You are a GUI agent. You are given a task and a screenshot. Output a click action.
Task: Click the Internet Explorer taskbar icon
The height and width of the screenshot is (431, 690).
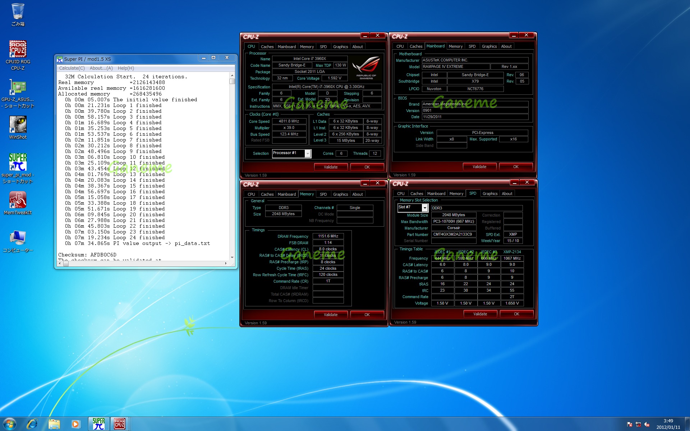pyautogui.click(x=32, y=424)
